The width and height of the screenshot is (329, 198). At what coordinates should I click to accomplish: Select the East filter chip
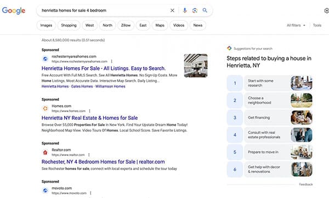pyautogui.click(x=143, y=25)
